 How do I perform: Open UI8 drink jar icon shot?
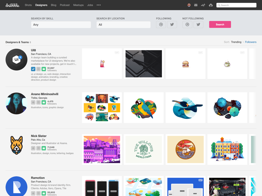click(102, 64)
